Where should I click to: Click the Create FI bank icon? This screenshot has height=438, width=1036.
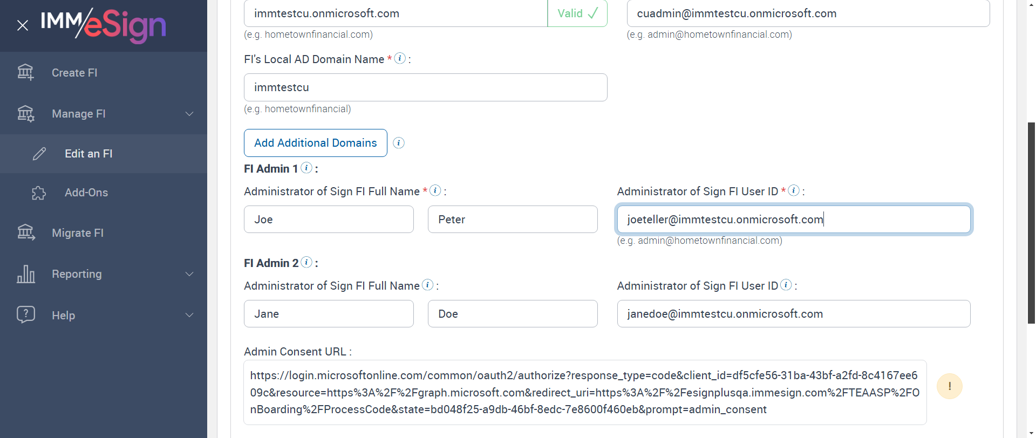(x=25, y=72)
